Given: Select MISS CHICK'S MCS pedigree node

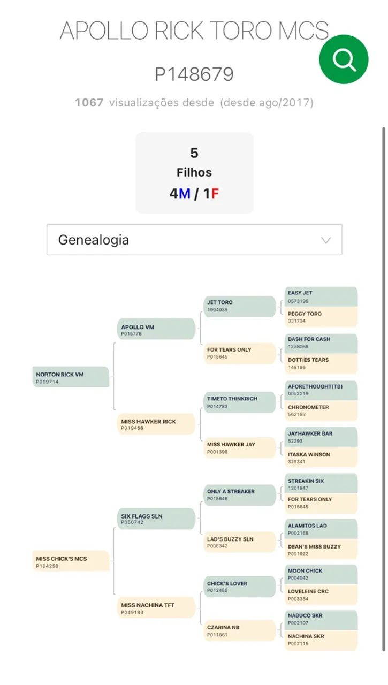Looking at the screenshot, I should coord(71,561).
